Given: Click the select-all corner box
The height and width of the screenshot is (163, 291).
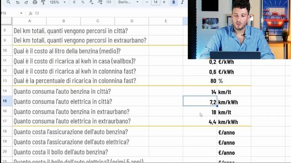Looking at the screenshot, I should coord(7,21).
